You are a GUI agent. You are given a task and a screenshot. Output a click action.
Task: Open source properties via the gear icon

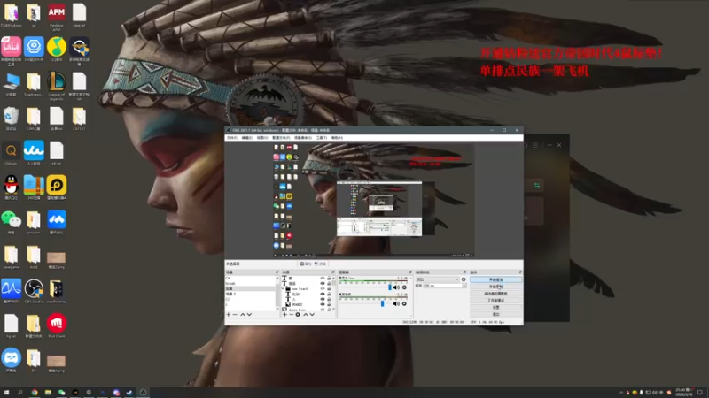pyautogui.click(x=298, y=315)
